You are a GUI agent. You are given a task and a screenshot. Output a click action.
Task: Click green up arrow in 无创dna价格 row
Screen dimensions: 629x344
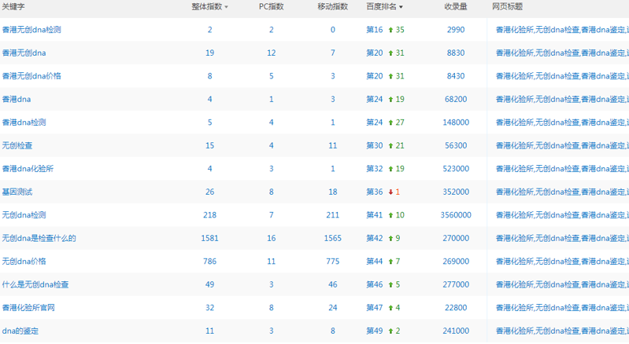click(x=390, y=262)
